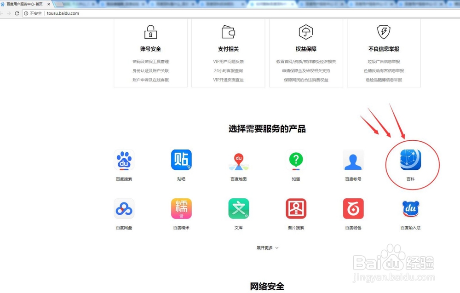The width and height of the screenshot is (460, 293).
Task: Click the 权益保障 umbrella shield icon
Action: pos(306,32)
